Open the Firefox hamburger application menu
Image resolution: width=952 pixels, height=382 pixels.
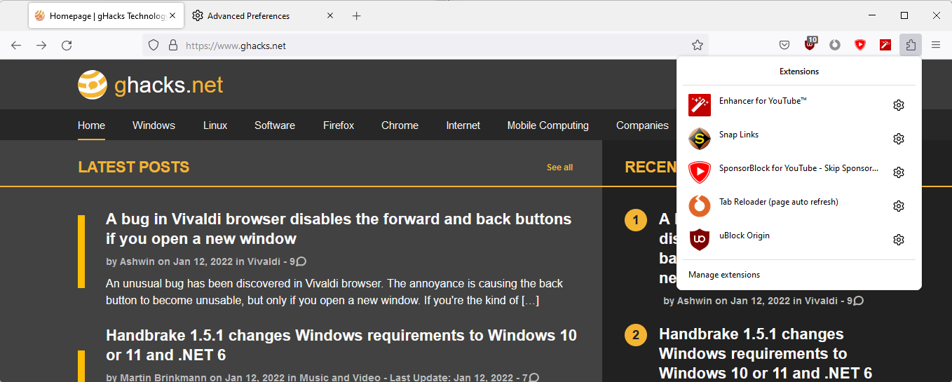pos(936,45)
